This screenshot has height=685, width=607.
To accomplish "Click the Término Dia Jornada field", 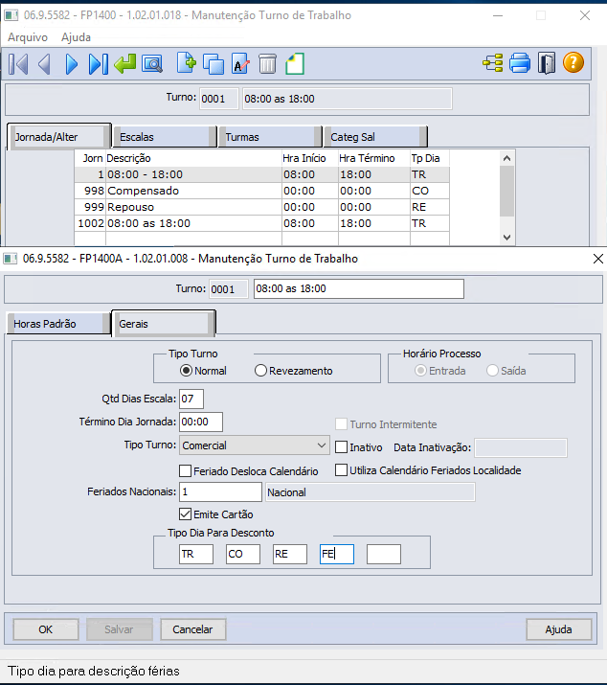I will [x=201, y=422].
